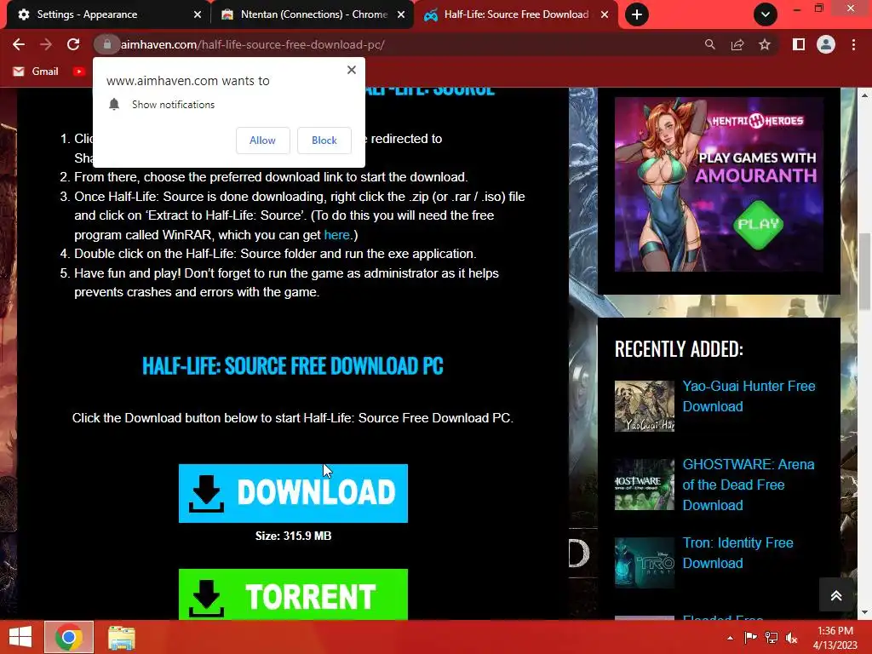Open the zoom magnifier icon in address bar

[x=709, y=44]
